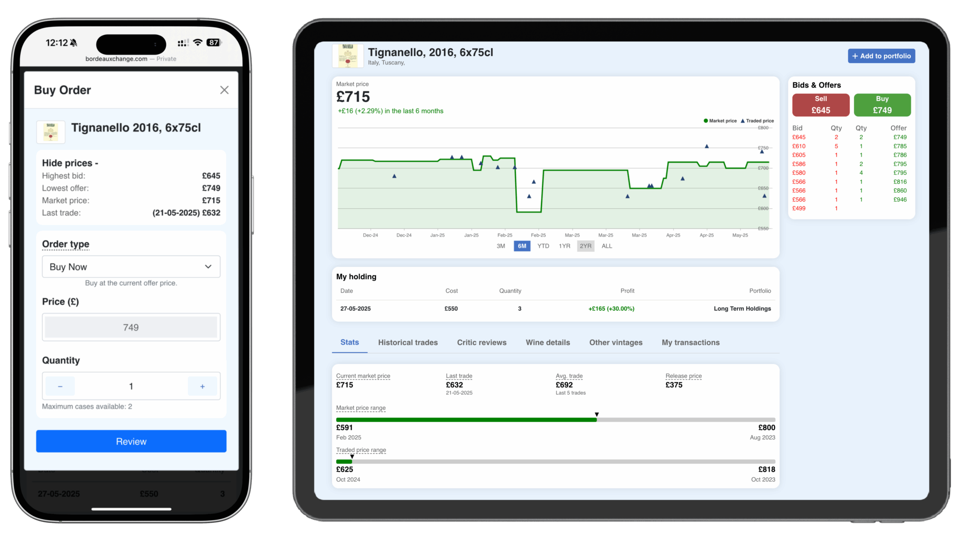Decrease quantity with minus button
This screenshot has width=962, height=541.
60,386
